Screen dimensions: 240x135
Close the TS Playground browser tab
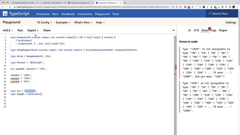click(x=121, y=3)
